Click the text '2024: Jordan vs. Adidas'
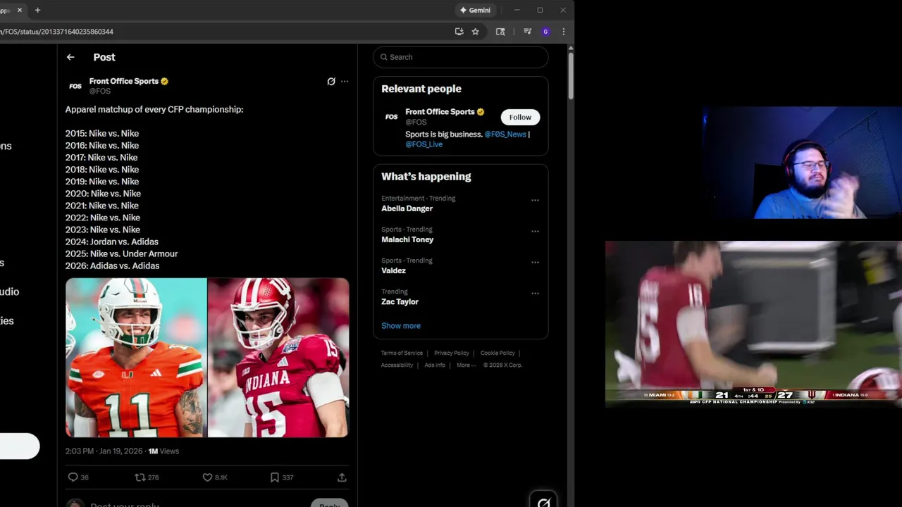Viewport: 902px width, 507px height. 112,242
